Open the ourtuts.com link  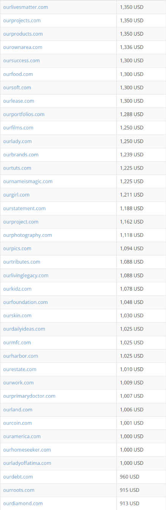17,168
